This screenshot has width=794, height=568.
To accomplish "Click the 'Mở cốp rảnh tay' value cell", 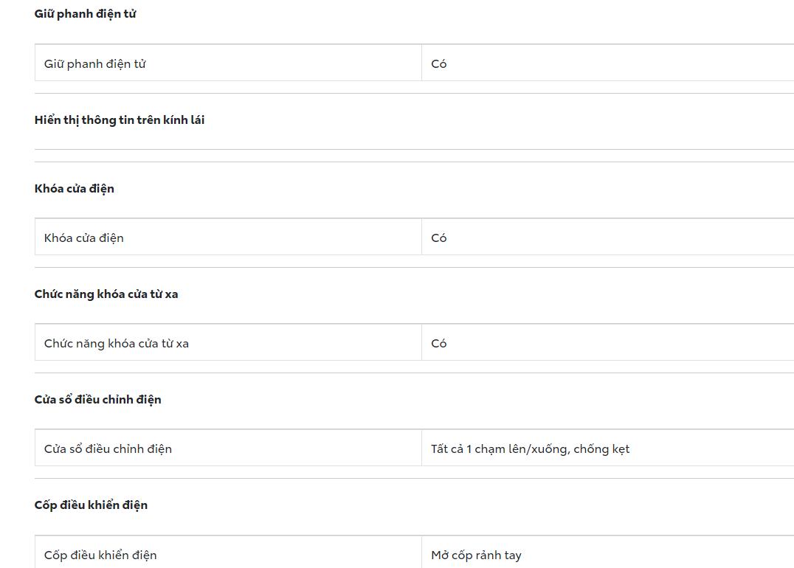I will [476, 555].
